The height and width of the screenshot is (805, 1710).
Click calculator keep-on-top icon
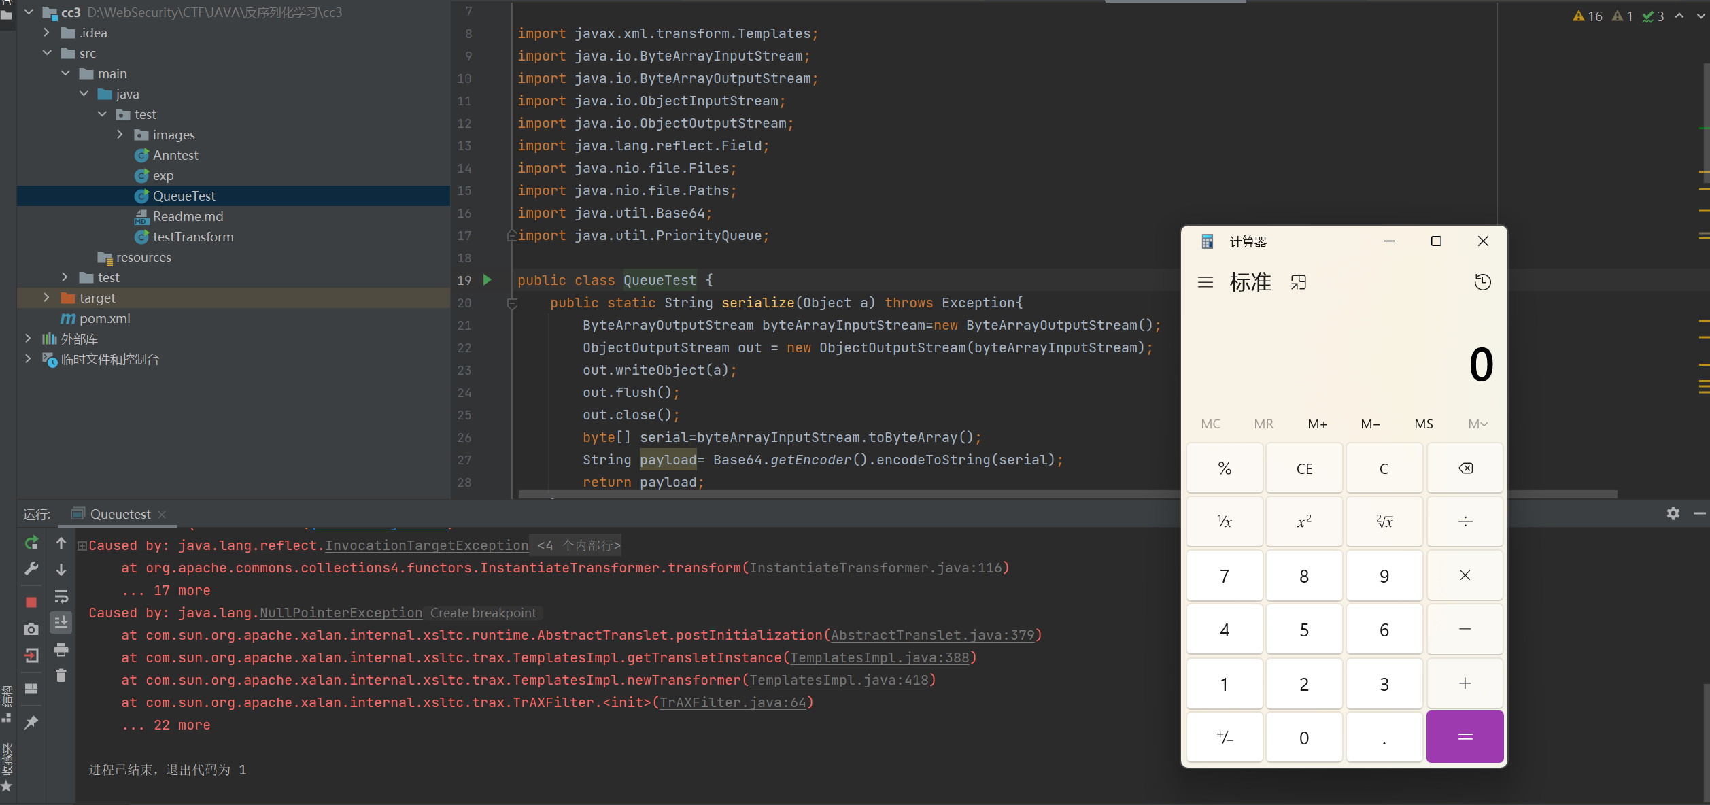tap(1298, 282)
